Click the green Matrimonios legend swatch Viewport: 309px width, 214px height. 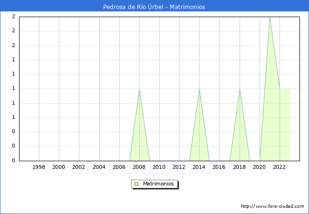point(136,184)
